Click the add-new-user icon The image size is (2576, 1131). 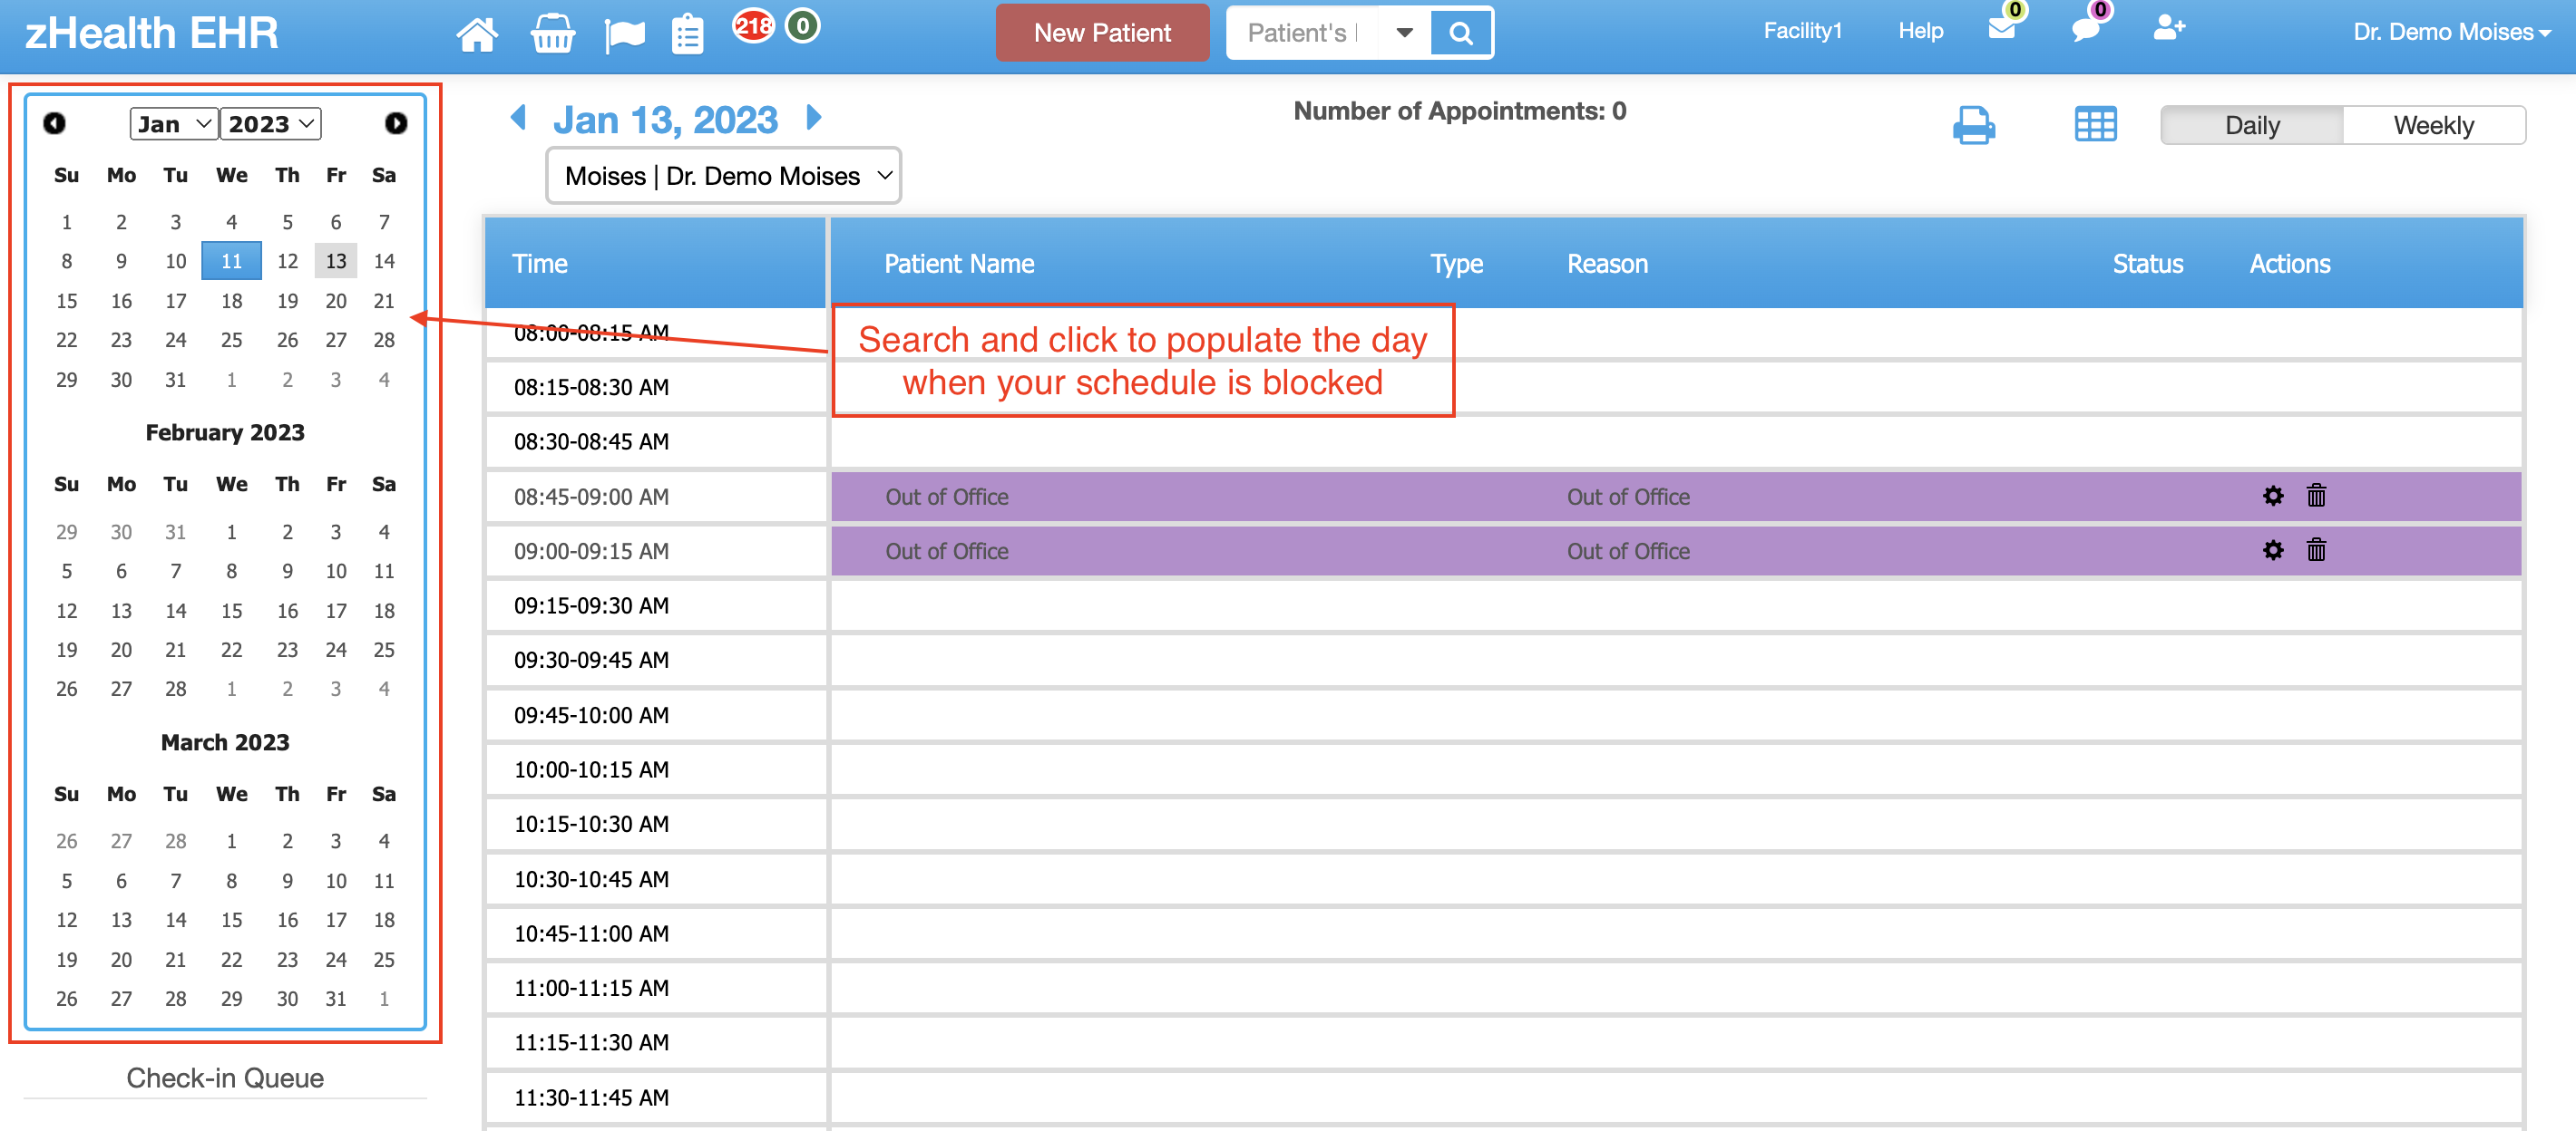point(2169,30)
